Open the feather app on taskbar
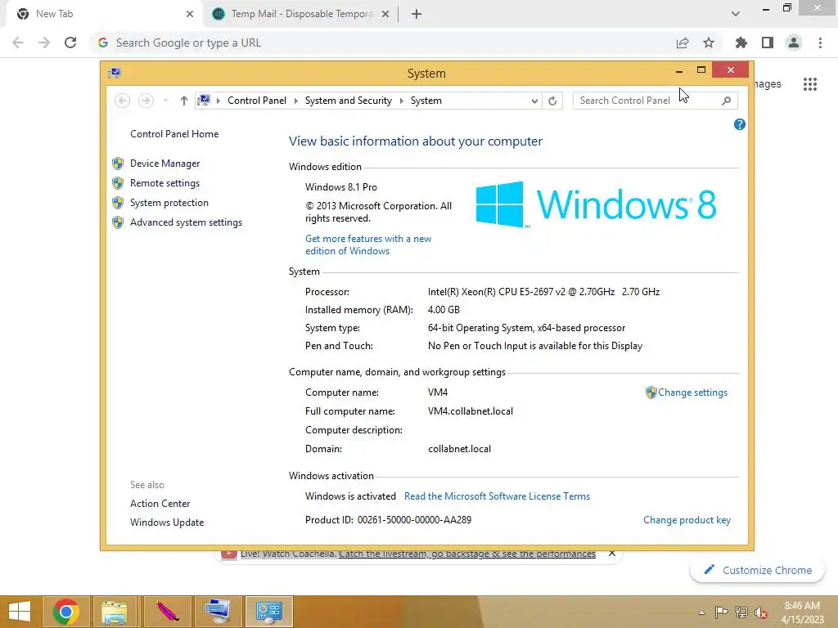Viewport: 838px width, 628px height. [x=167, y=612]
